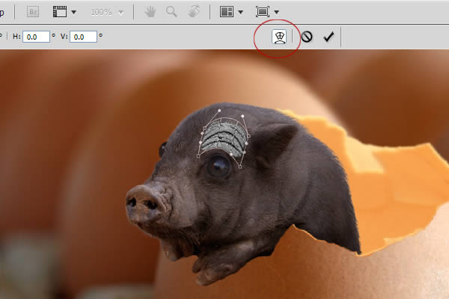Click the V skew input field
Image resolution: width=449 pixels, height=299 pixels.
pyautogui.click(x=83, y=37)
